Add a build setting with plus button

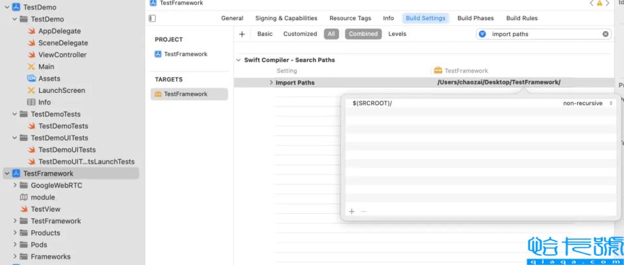pos(242,34)
